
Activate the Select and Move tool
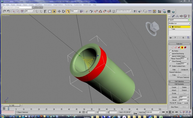point(59,12)
